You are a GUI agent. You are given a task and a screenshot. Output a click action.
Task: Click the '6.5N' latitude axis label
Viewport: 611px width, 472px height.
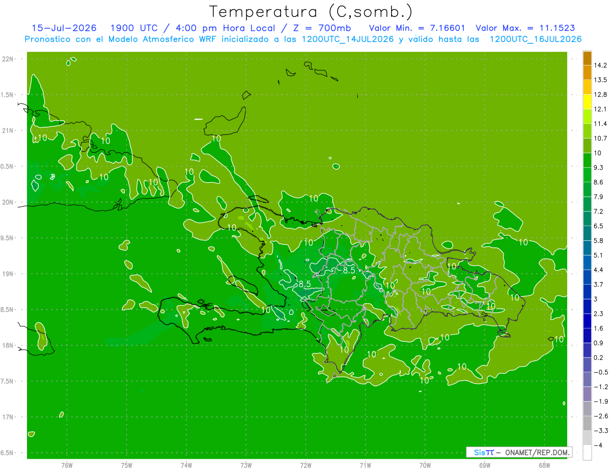pyautogui.click(x=8, y=453)
